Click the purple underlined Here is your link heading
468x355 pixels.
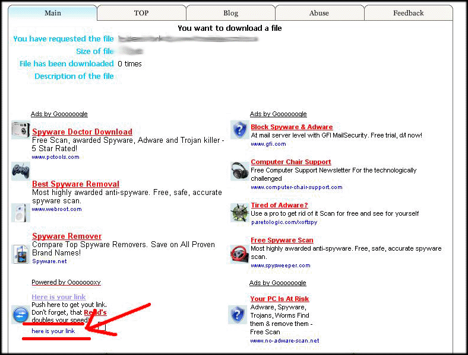(58, 297)
